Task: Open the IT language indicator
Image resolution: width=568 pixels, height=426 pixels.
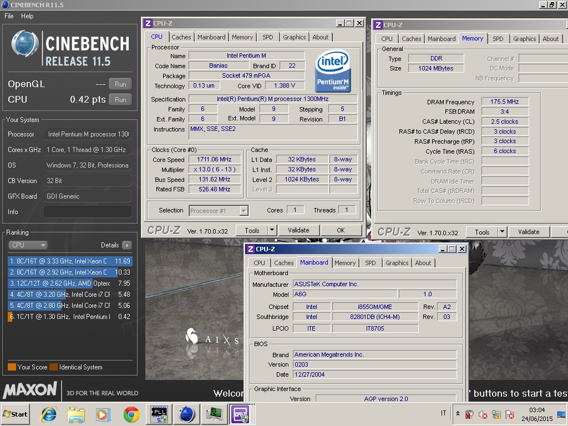Action: pyautogui.click(x=443, y=413)
